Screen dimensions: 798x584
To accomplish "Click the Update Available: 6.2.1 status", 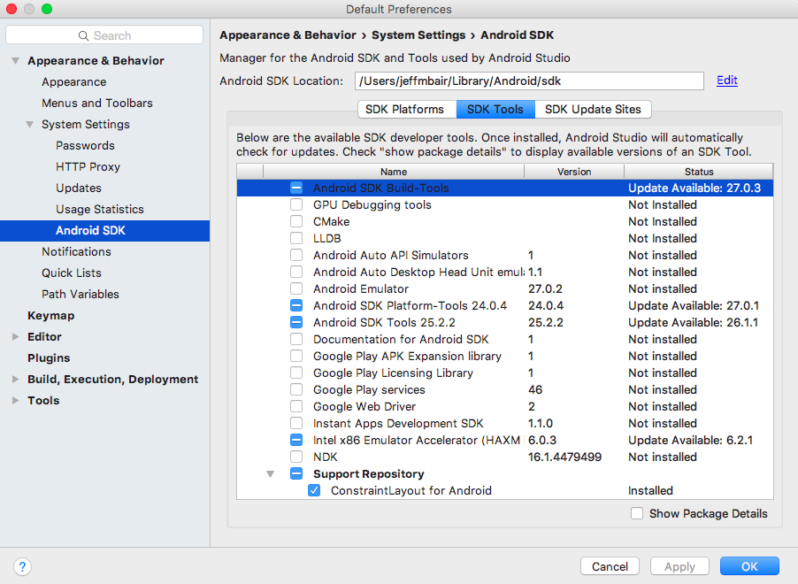I will click(690, 440).
